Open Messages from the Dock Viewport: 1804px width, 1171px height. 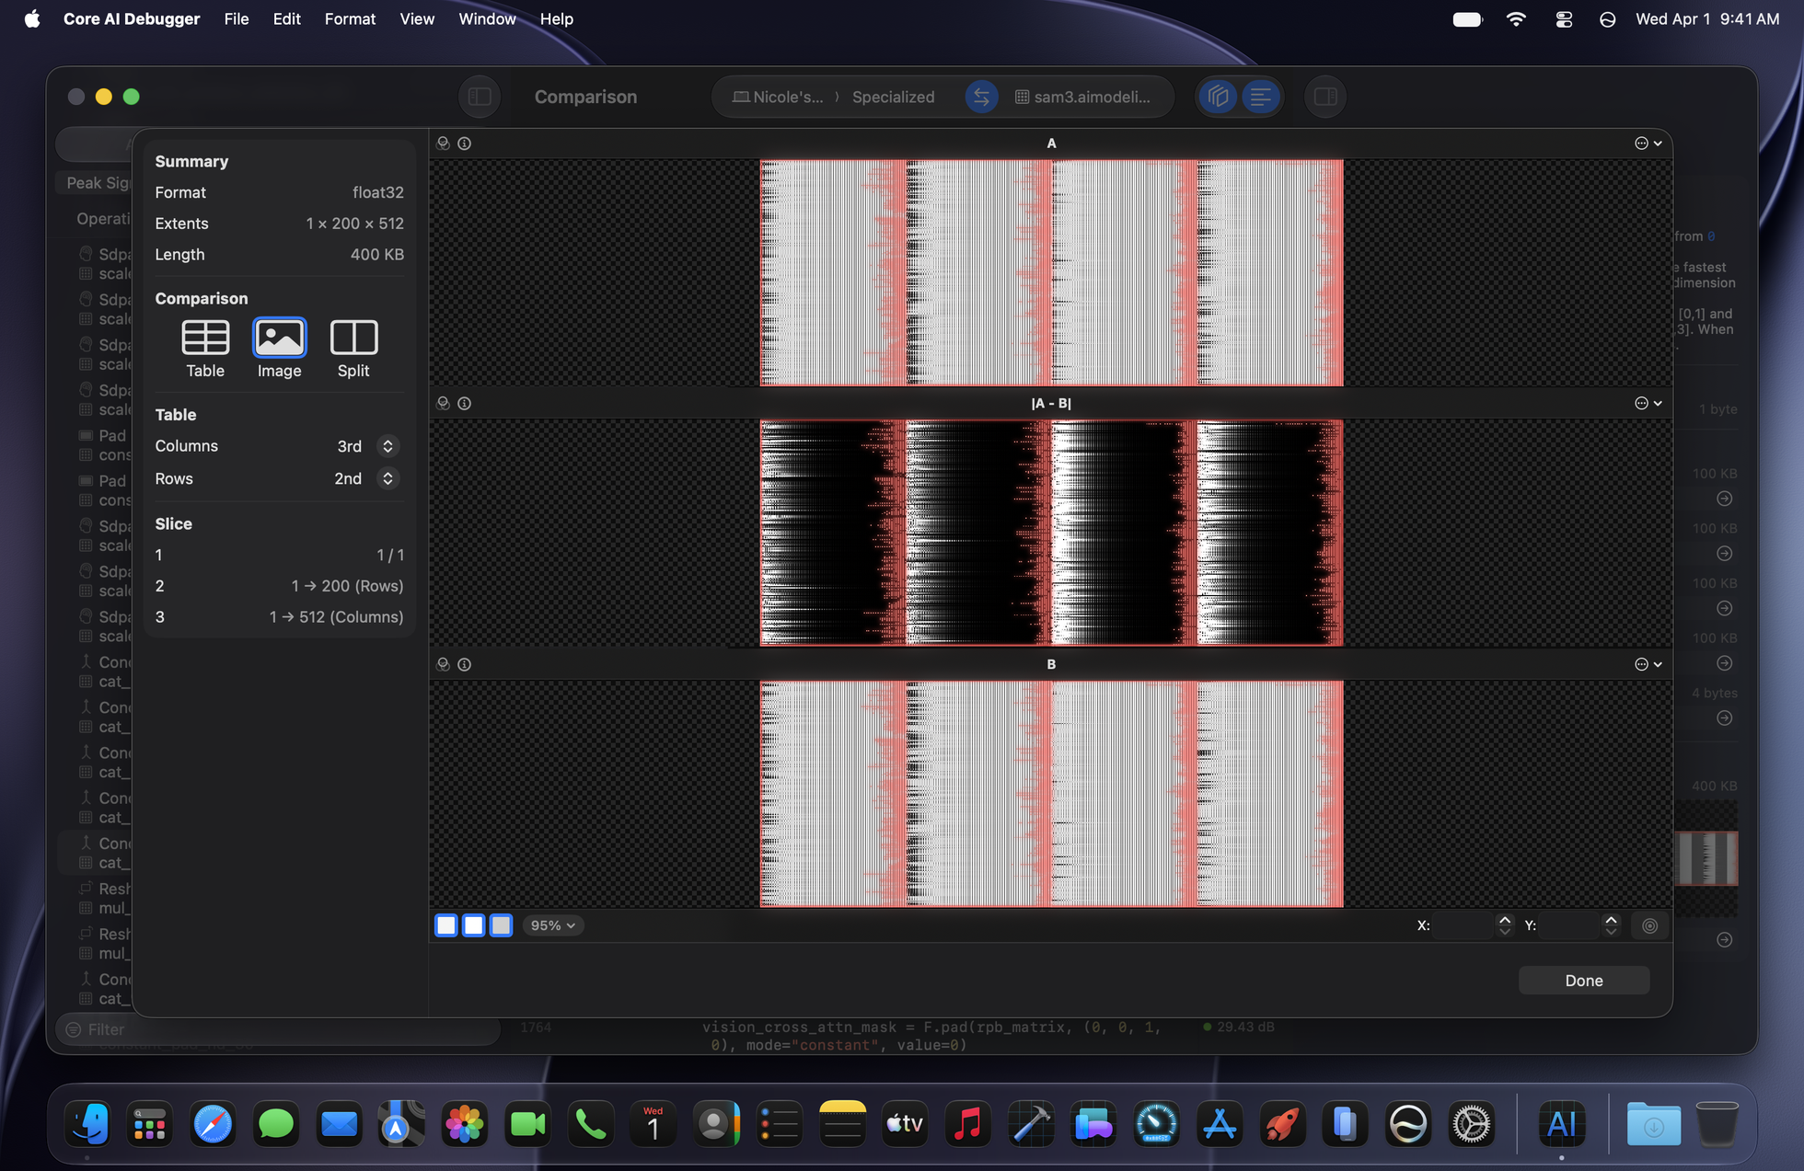[275, 1123]
